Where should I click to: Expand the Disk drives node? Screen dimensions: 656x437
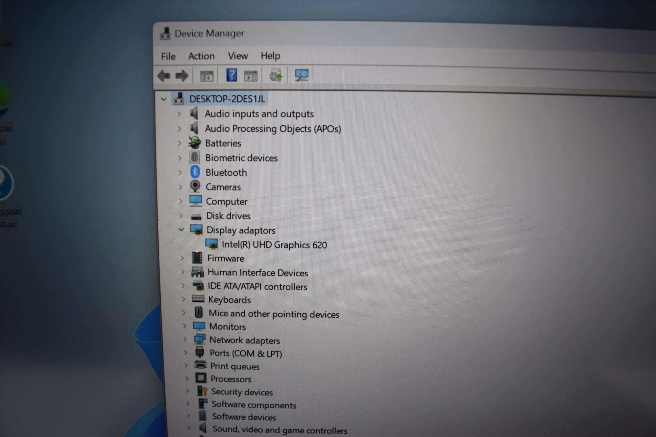tap(181, 216)
